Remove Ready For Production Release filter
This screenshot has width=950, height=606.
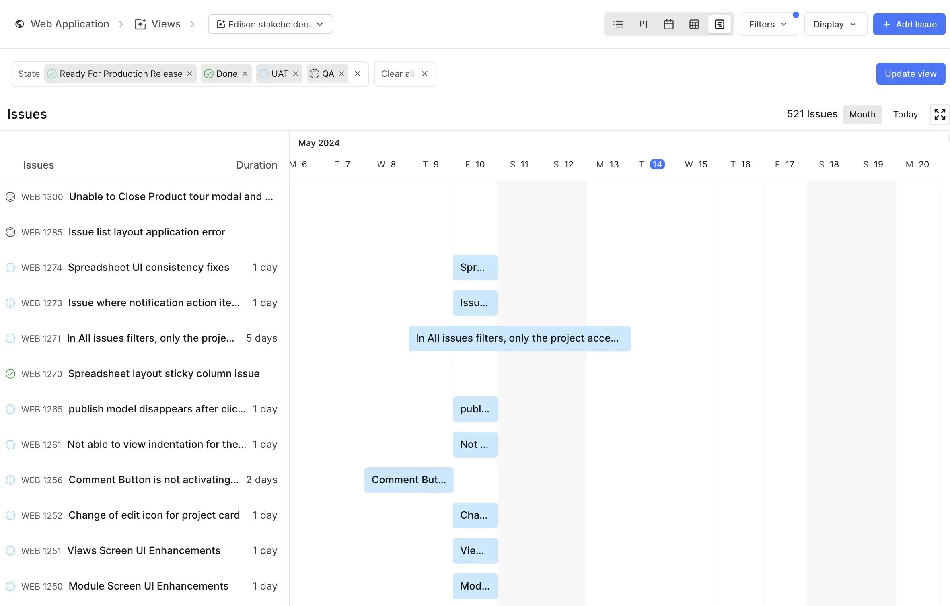[x=189, y=74]
